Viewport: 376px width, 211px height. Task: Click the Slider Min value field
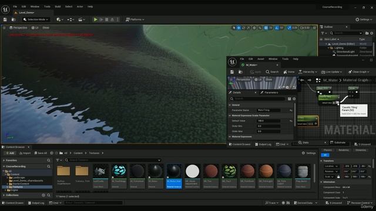268,126
